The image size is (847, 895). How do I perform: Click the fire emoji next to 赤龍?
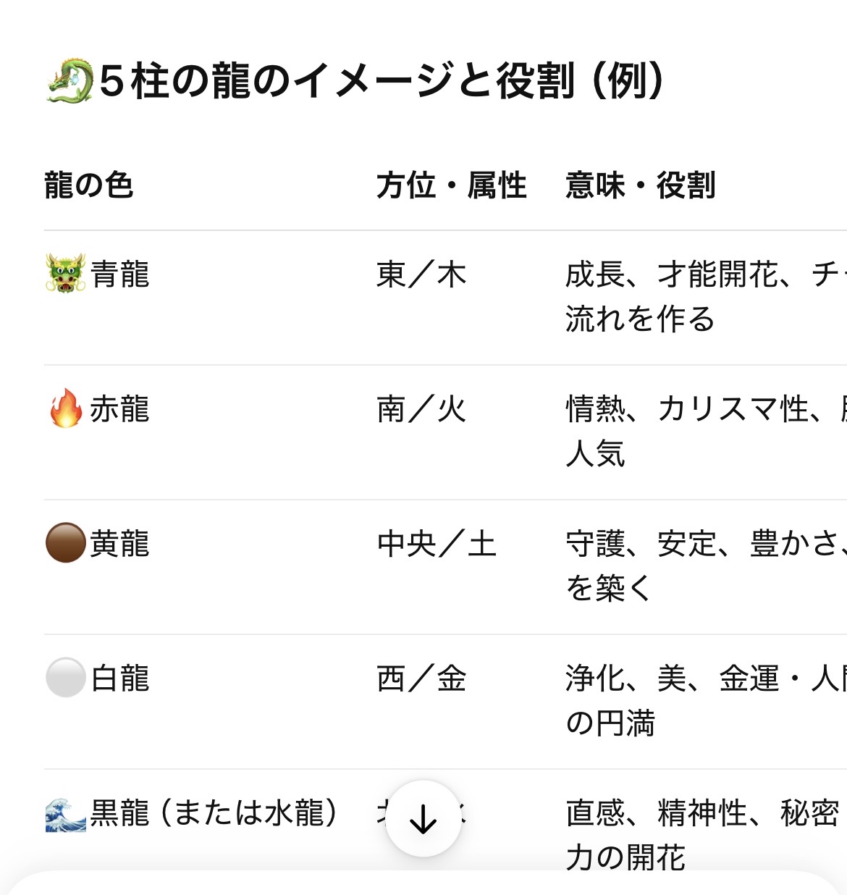66,408
